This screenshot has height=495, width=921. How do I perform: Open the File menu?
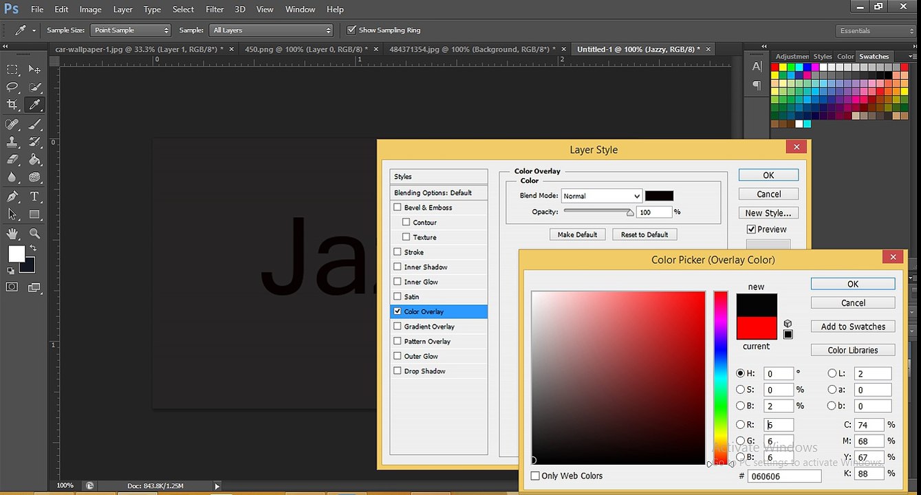[37, 10]
